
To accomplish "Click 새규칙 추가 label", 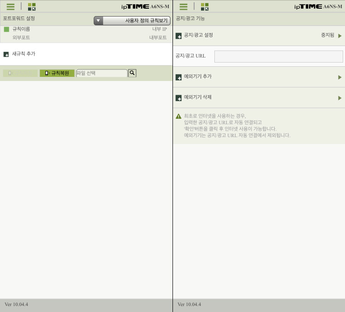I will pyautogui.click(x=23, y=53).
